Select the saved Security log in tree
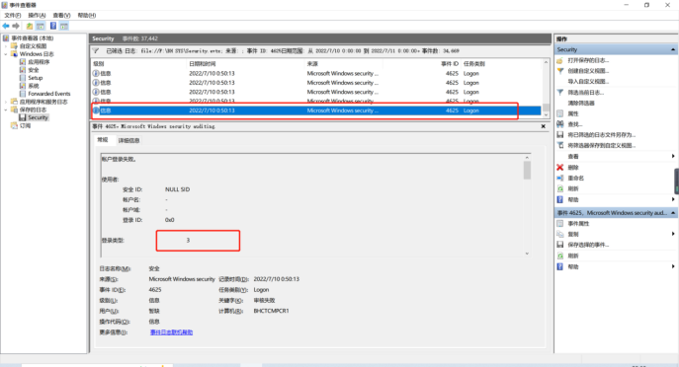This screenshot has width=679, height=367. click(x=39, y=117)
